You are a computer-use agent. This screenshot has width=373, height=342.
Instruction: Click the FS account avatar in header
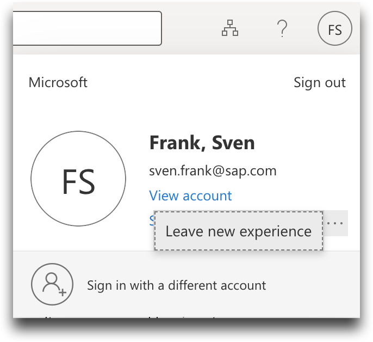334,28
